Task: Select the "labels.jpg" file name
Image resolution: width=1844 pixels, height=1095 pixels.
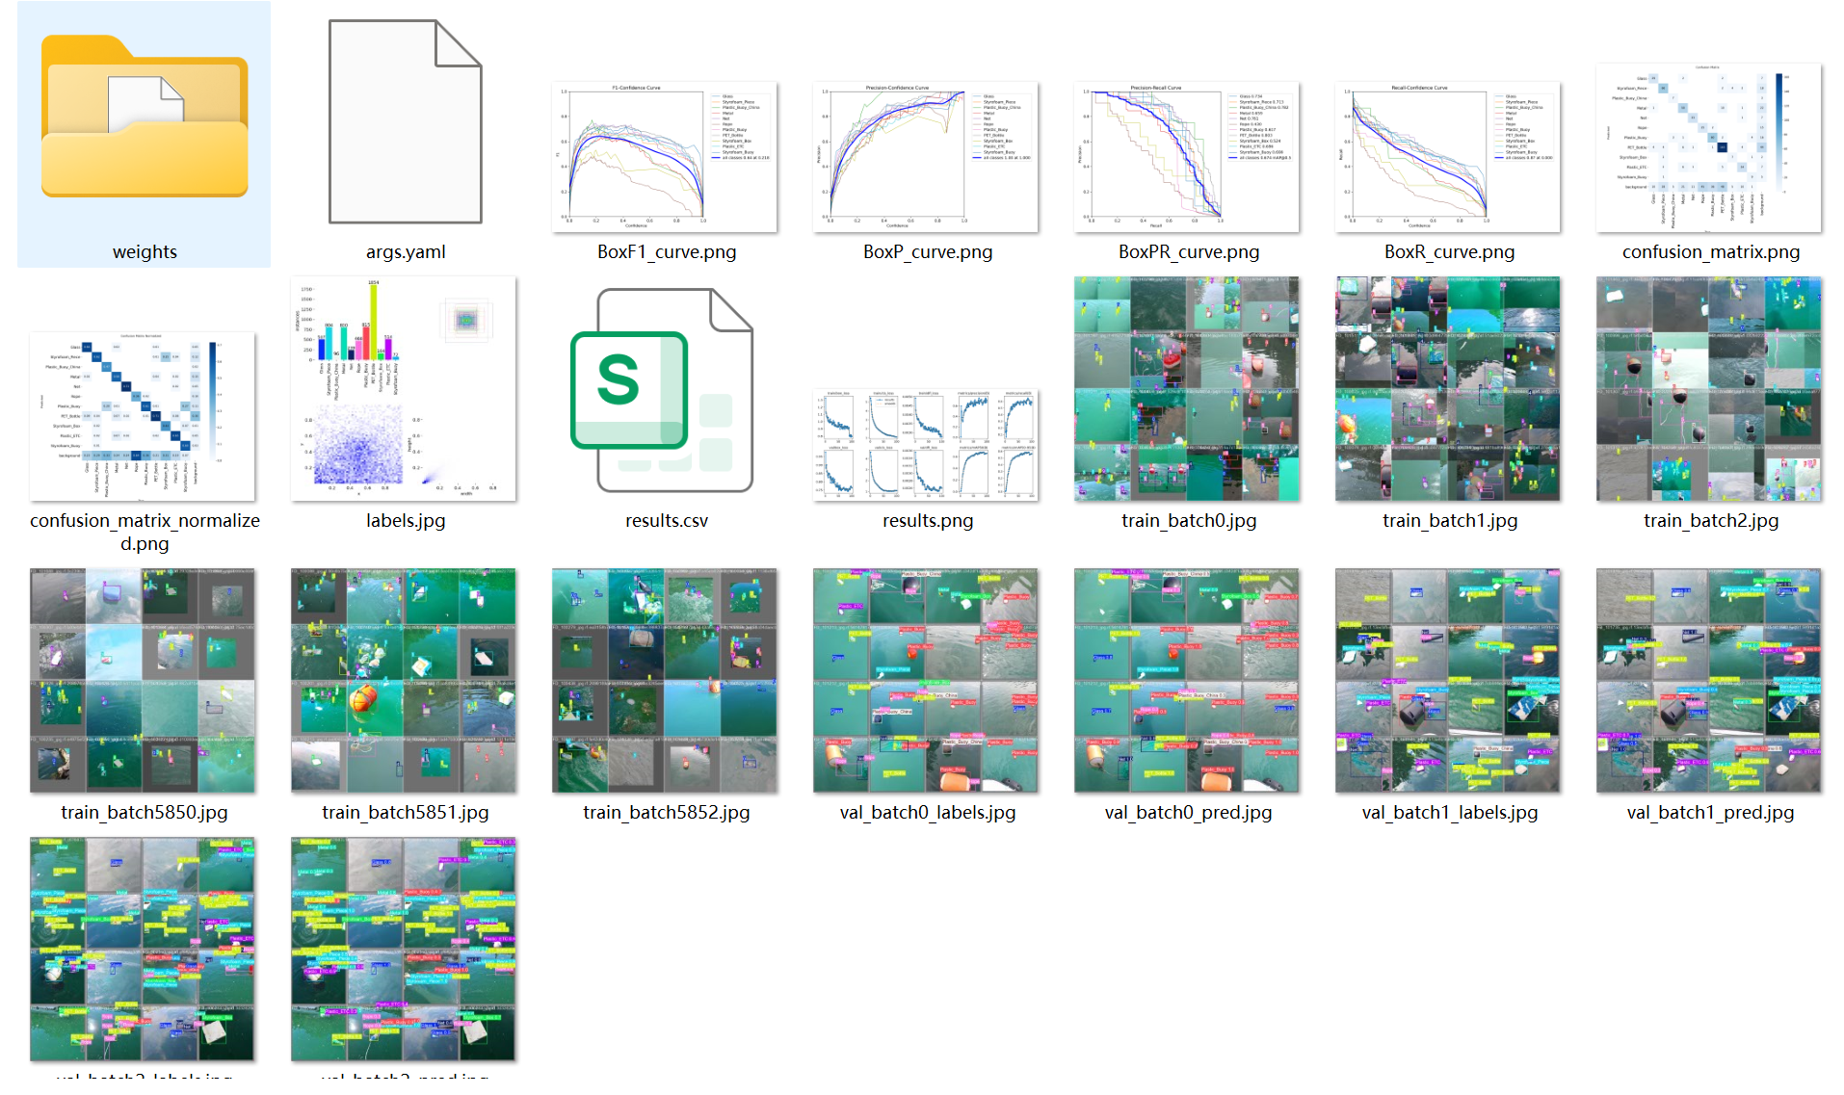Action: pyautogui.click(x=406, y=521)
